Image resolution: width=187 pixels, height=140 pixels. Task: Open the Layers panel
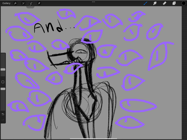click(174, 3)
